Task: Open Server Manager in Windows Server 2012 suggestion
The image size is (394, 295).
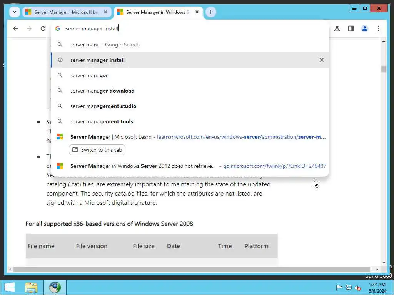Action: pyautogui.click(x=190, y=166)
